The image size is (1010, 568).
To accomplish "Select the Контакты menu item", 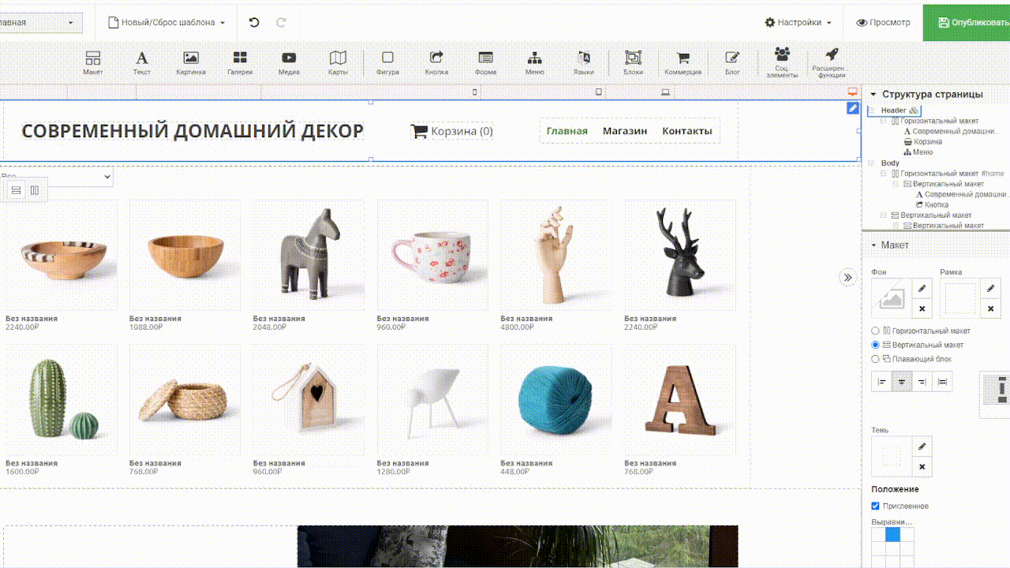I will 686,131.
